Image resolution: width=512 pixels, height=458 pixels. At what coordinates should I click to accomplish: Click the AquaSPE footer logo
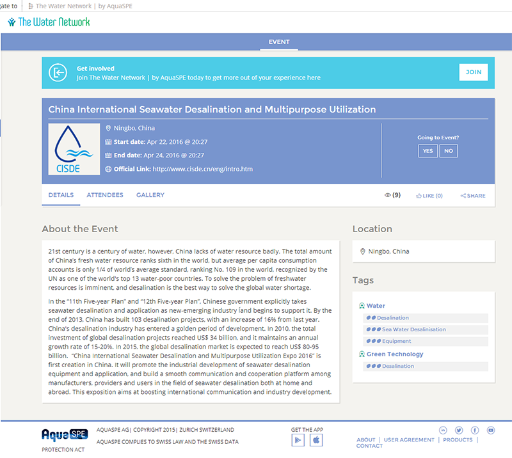pos(65,434)
